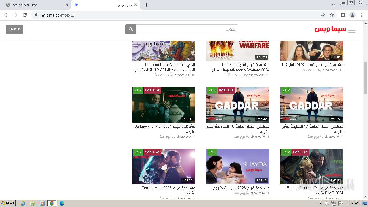Open Boku no Hero Academia thumbnail

click(164, 51)
